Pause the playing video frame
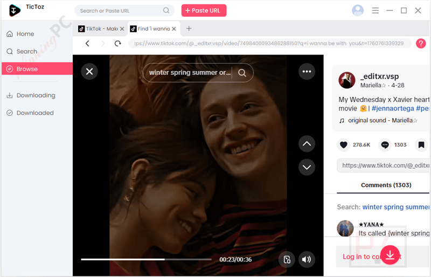Viewport: 431px width, 277px height. (x=198, y=165)
